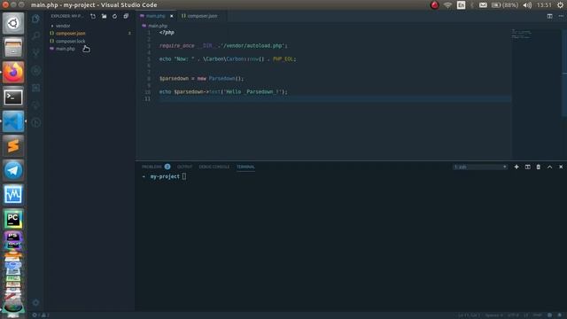Open Telegram from the dock
Image resolution: width=567 pixels, height=319 pixels.
pos(13,170)
